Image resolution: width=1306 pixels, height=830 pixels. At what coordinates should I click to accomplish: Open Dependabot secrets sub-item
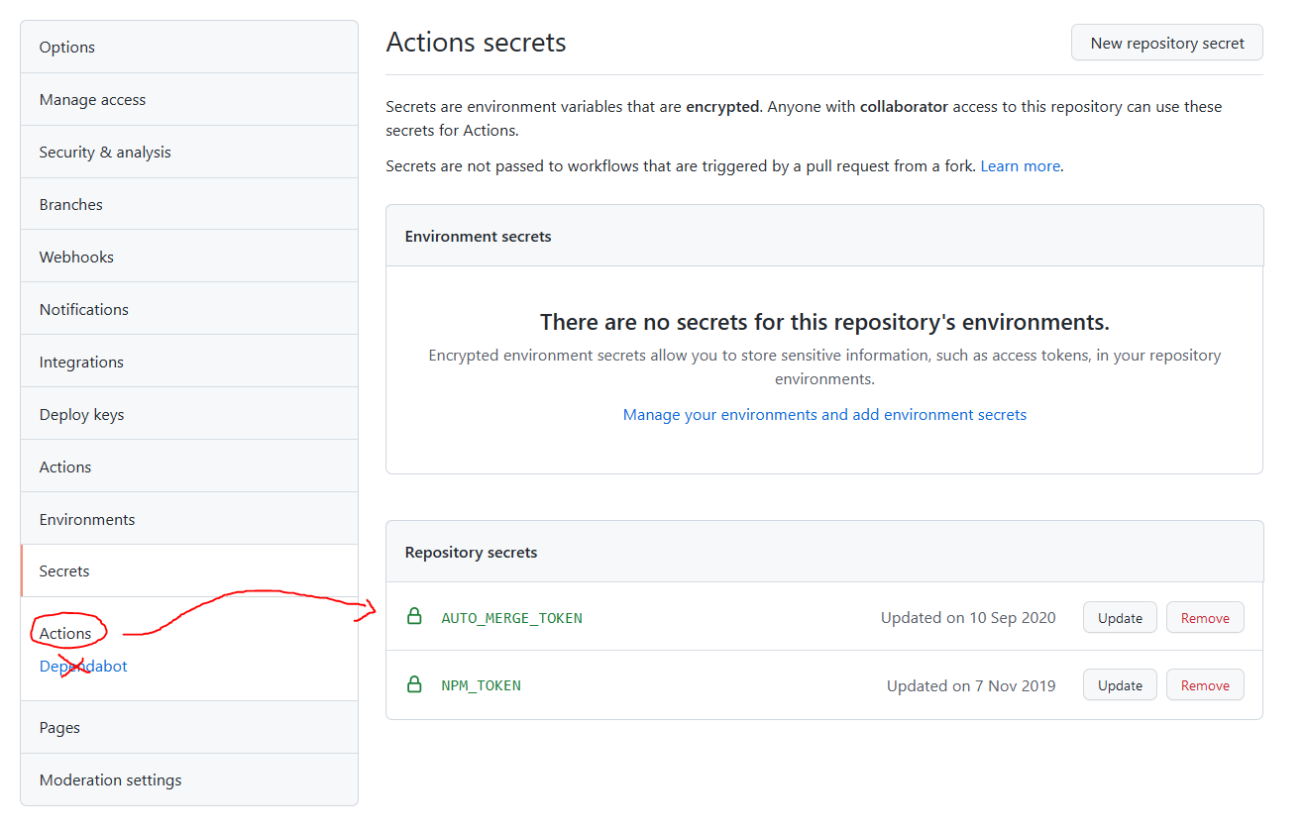point(83,667)
